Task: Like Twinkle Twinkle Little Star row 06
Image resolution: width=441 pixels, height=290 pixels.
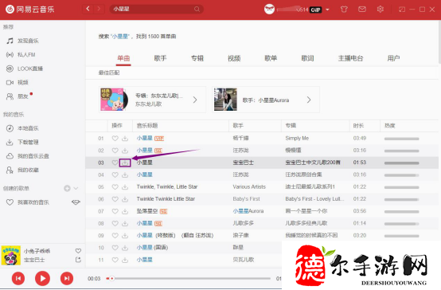Action: [115, 199]
